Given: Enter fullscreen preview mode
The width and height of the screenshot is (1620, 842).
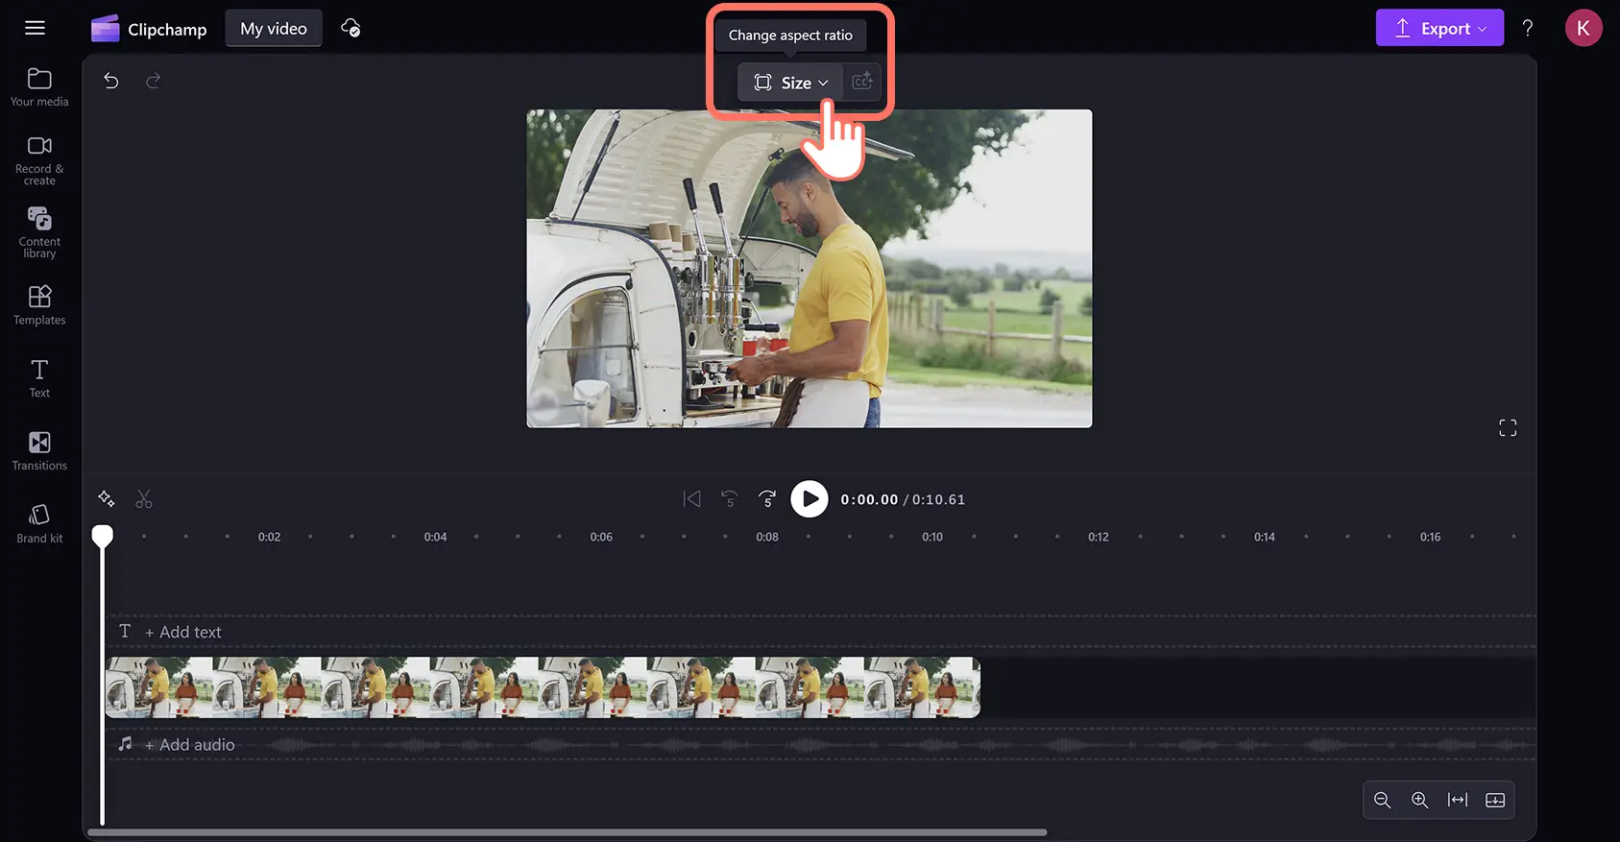Looking at the screenshot, I should 1508,428.
